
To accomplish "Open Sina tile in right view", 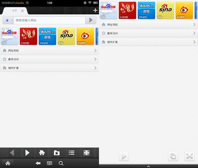I will [x=165, y=10].
